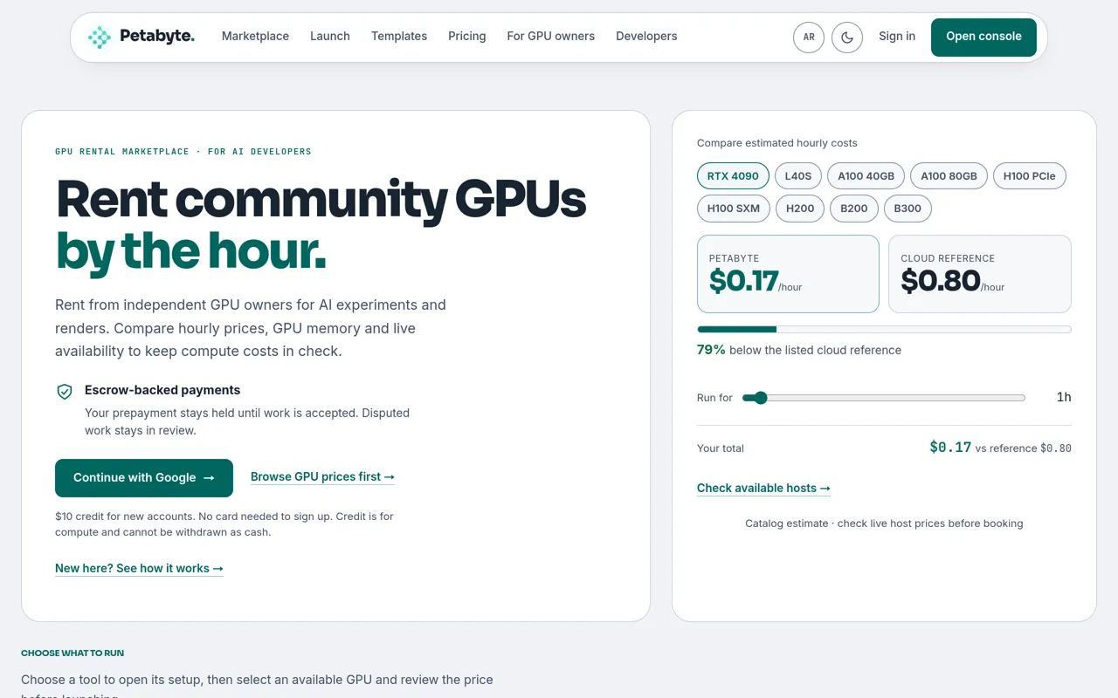The image size is (1118, 698).
Task: Open the Developers menu item
Action: (x=646, y=37)
